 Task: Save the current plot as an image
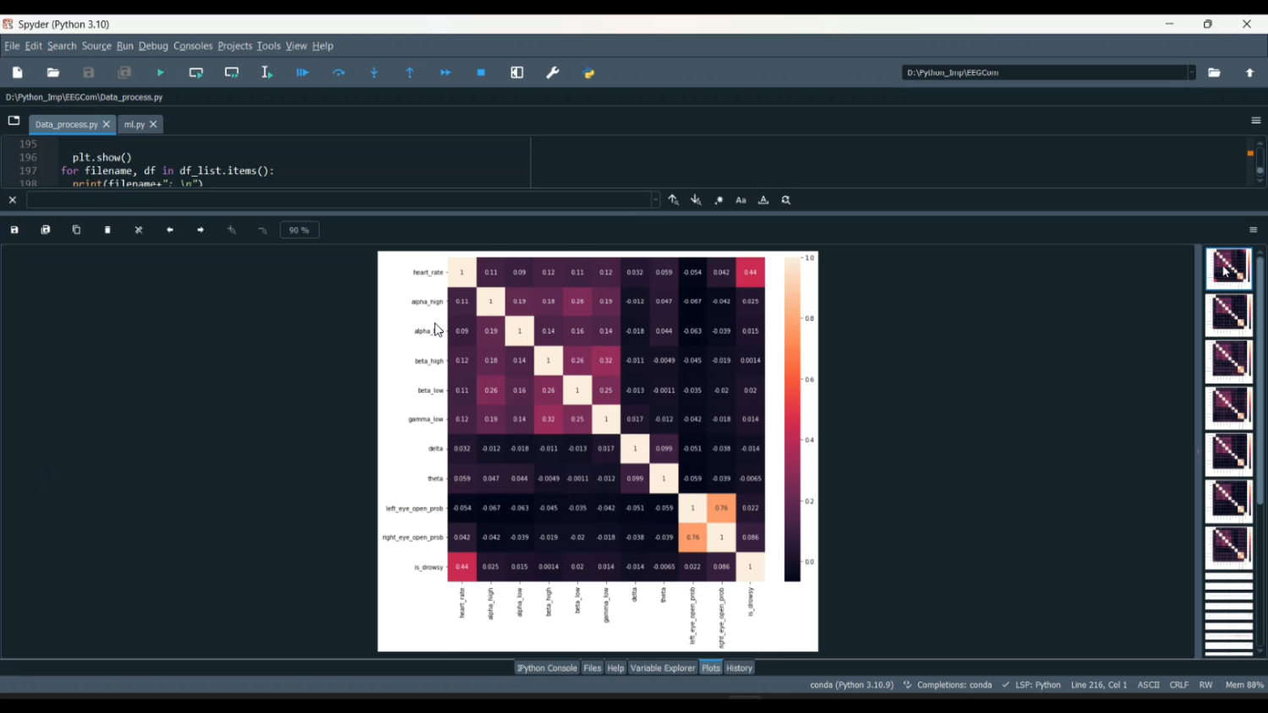point(14,230)
